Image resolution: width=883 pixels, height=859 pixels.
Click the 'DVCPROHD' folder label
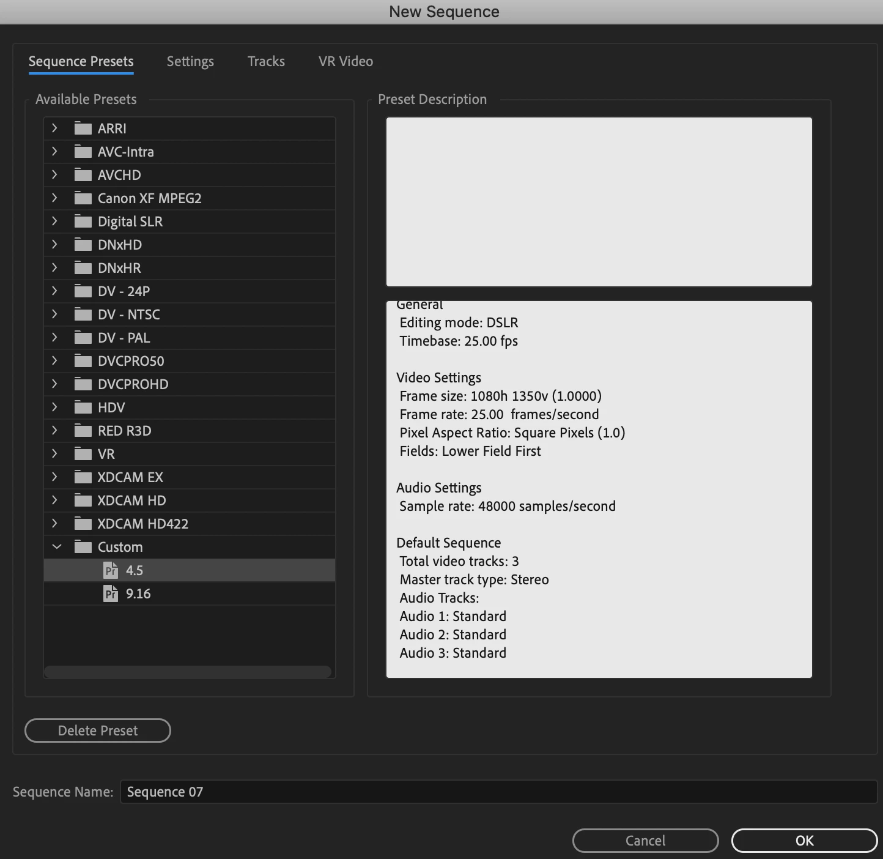pyautogui.click(x=133, y=384)
